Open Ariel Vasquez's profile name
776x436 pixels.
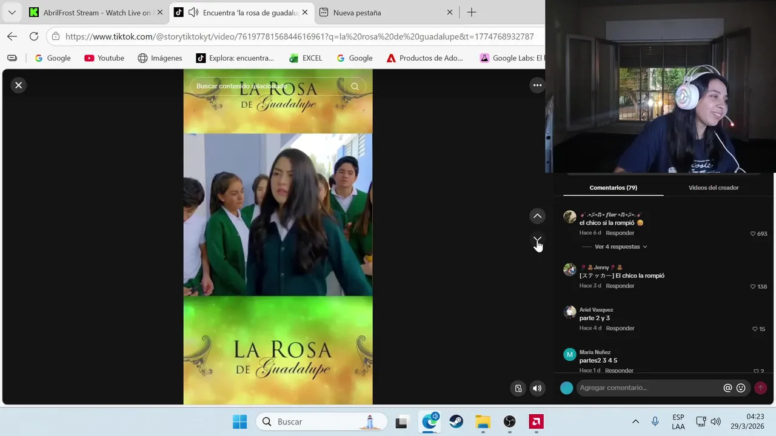point(596,309)
